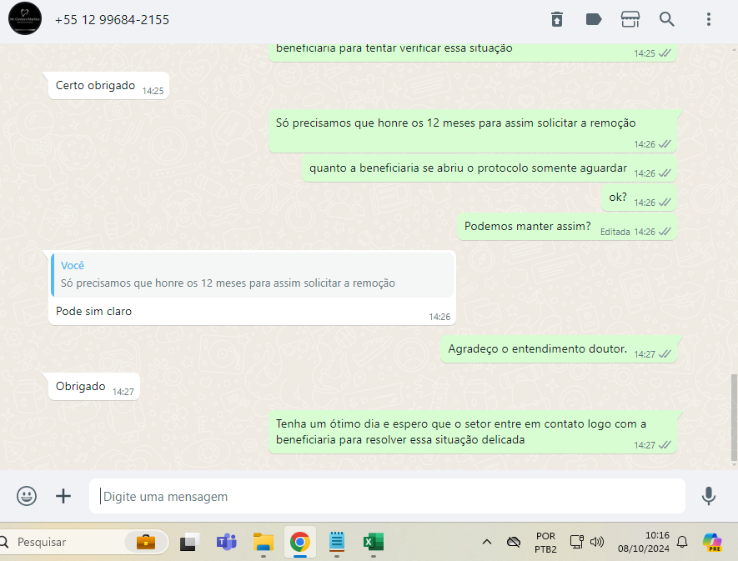Open the Windows notification bell
This screenshot has width=738, height=561.
[x=682, y=542]
